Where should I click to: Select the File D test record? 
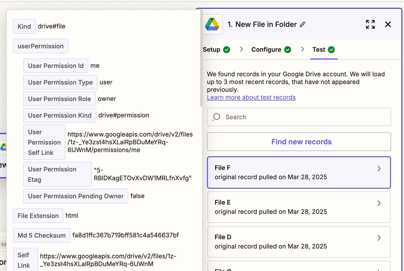pos(285,242)
